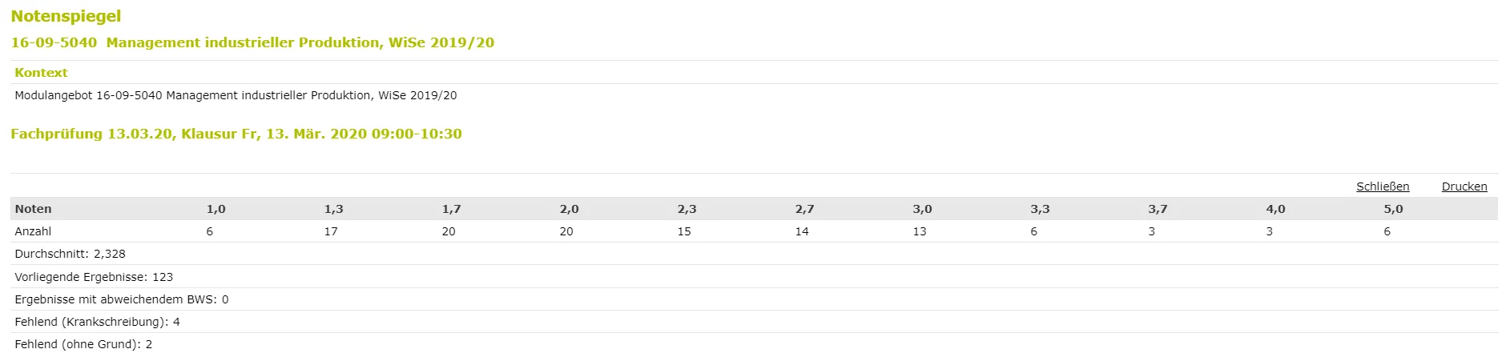The image size is (1506, 361).
Task: Select the Ergebnisse mit abweichendem BWS row
Action: pyautogui.click(x=754, y=299)
